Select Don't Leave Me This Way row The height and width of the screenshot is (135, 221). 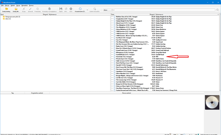point(166,67)
